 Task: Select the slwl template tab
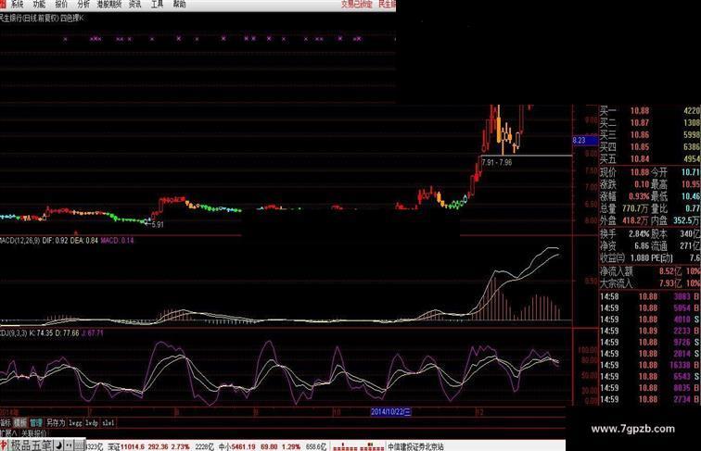(x=108, y=422)
